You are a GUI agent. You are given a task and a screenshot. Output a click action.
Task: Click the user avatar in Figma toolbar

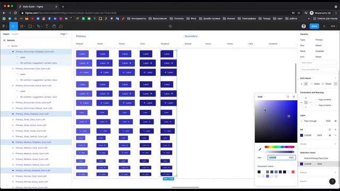pyautogui.click(x=303, y=26)
